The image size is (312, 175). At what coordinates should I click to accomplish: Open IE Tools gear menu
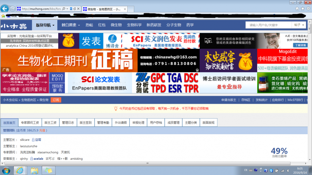308,9
